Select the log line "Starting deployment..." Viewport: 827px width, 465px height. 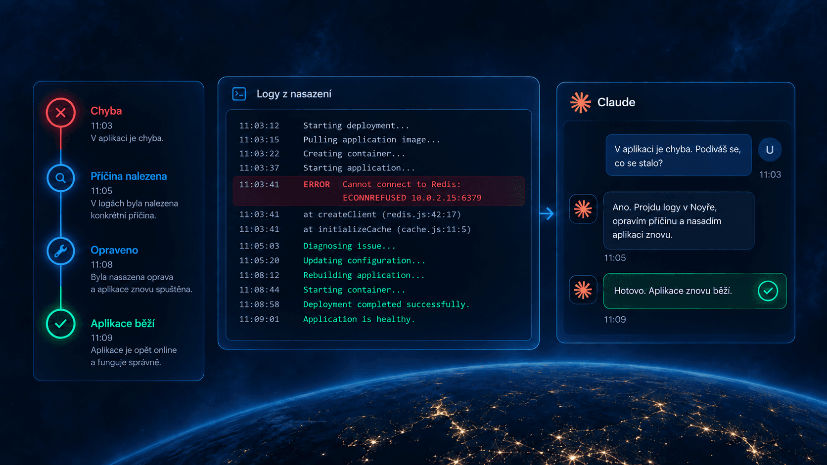(356, 126)
